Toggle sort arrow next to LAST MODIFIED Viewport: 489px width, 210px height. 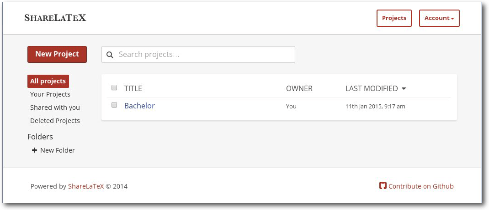[x=404, y=89]
